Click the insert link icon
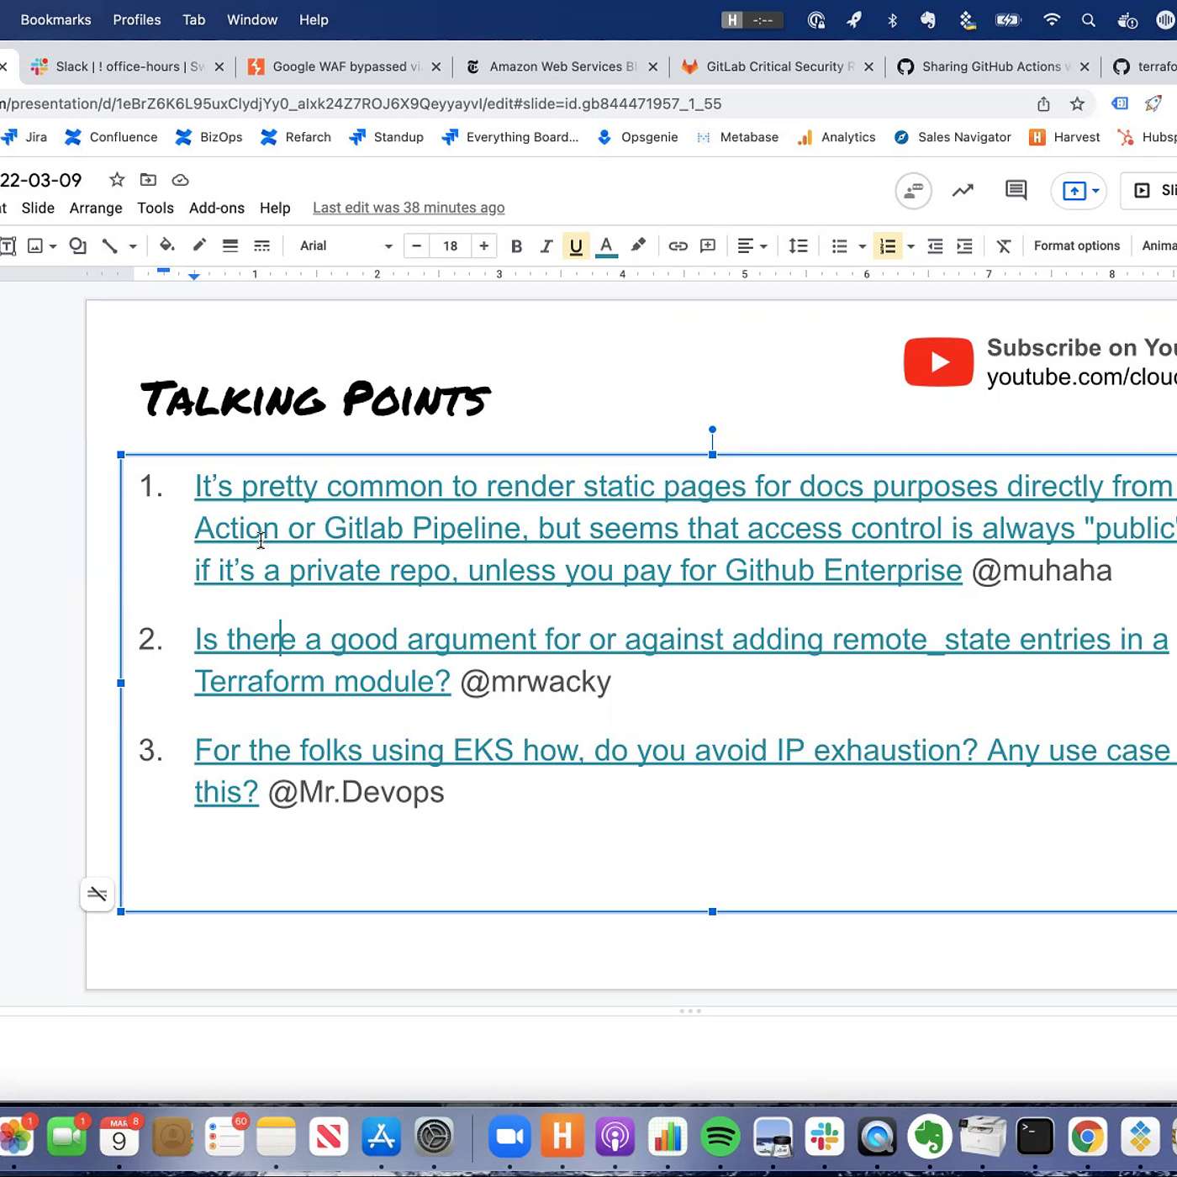Image resolution: width=1177 pixels, height=1177 pixels. [x=678, y=246]
